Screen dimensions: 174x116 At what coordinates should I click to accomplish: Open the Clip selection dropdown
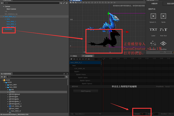click(88, 114)
